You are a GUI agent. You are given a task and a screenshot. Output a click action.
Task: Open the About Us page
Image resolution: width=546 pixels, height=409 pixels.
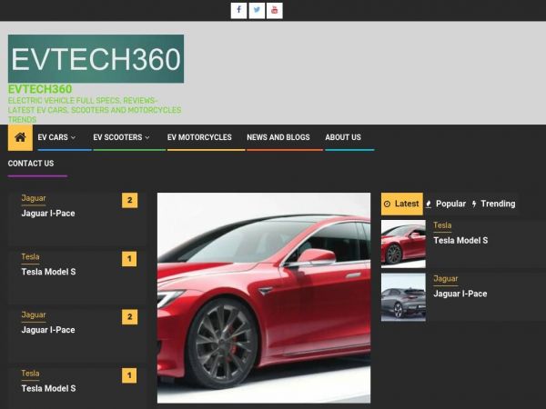click(x=343, y=137)
